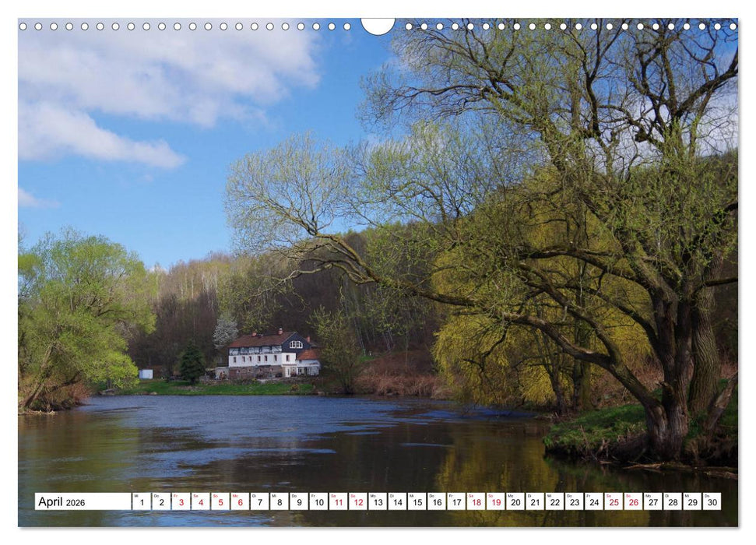Click the small white shed left of house
Viewport: 756px width, 545px height.
(146, 374)
